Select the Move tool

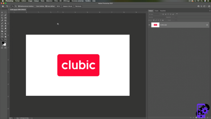click(x=2, y=13)
